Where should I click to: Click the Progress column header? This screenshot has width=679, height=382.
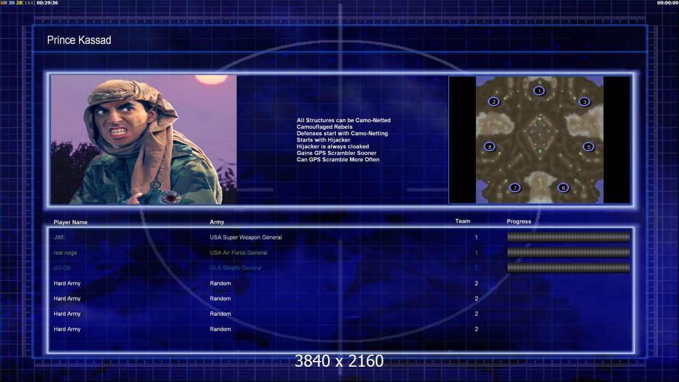tap(518, 222)
